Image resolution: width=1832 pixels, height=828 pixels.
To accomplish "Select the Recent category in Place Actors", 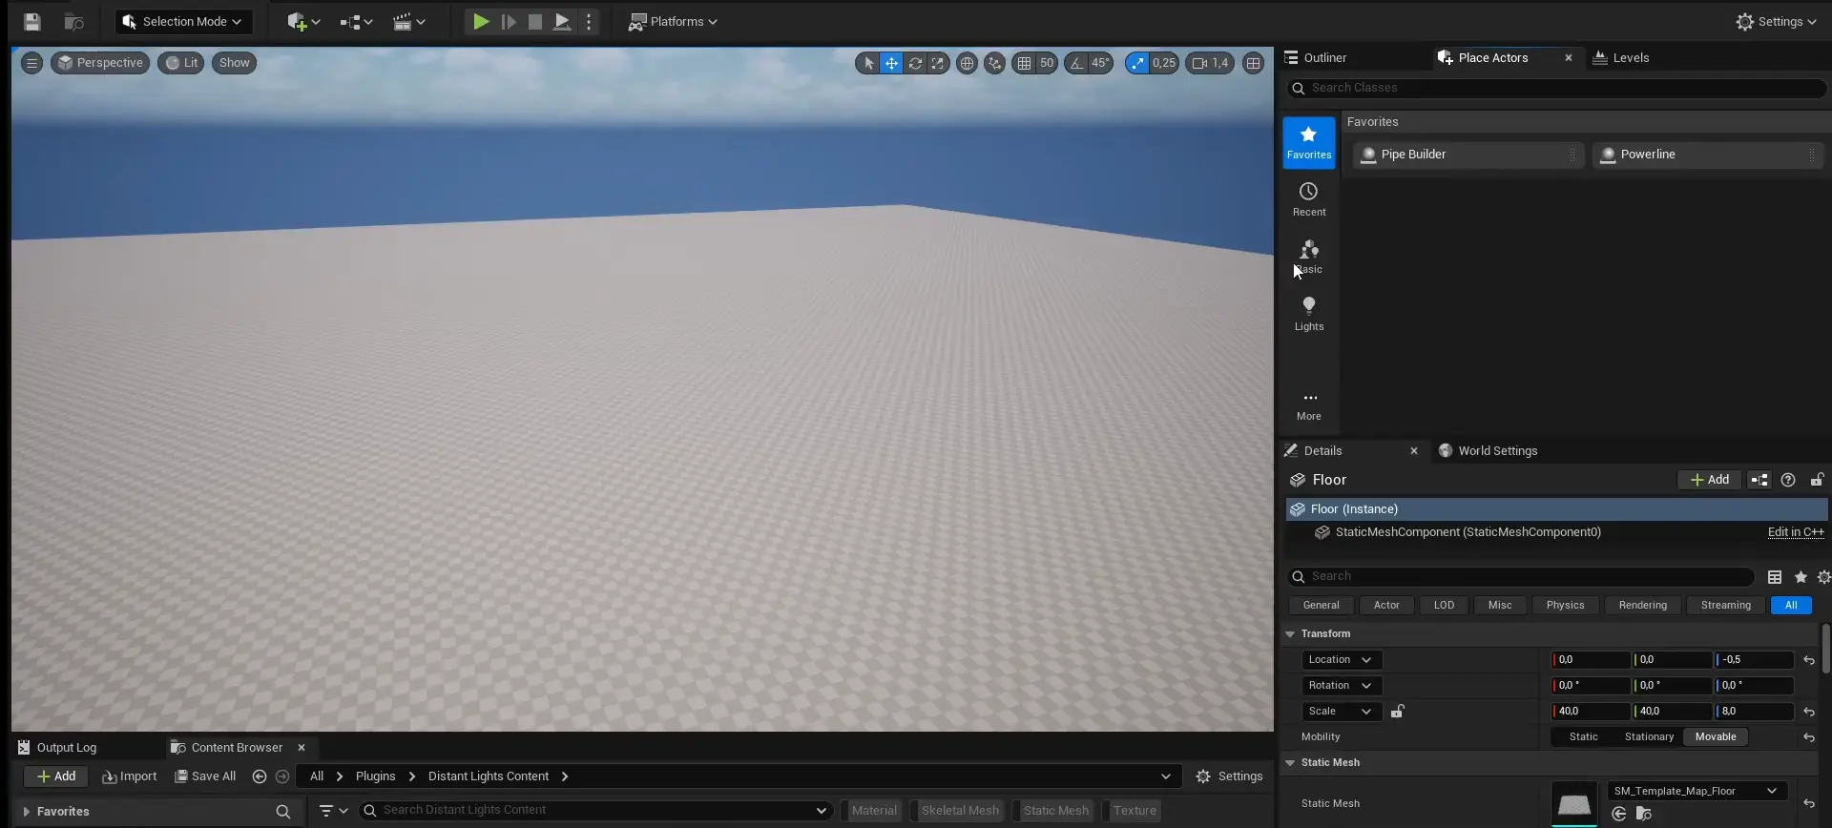I will click(1308, 199).
